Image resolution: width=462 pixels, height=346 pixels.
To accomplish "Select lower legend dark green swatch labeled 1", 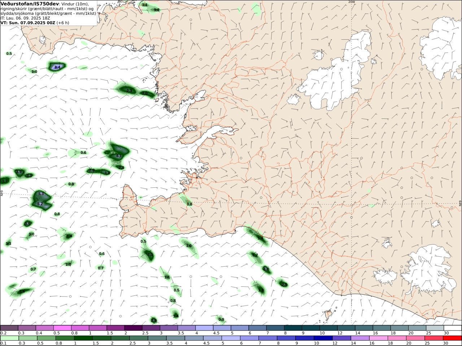I will [83, 338].
